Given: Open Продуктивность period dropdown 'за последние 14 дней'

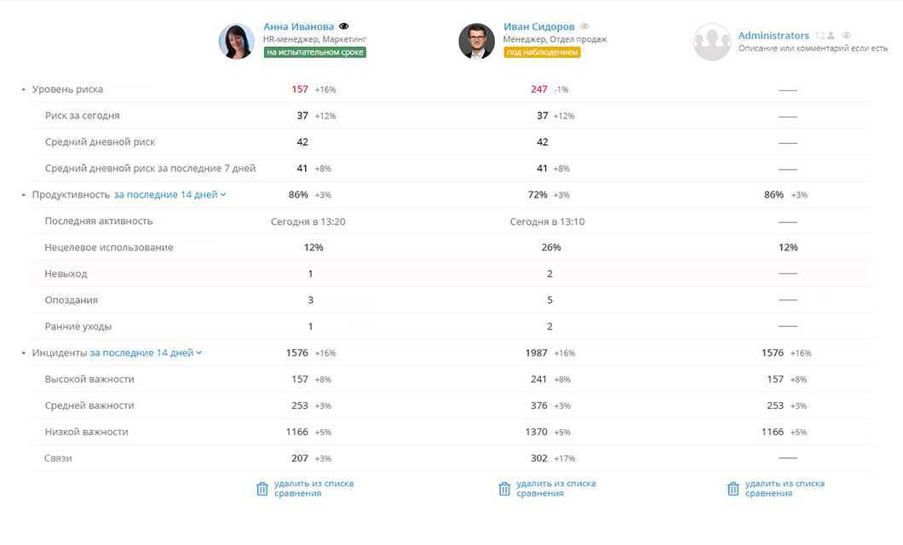Looking at the screenshot, I should point(170,195).
